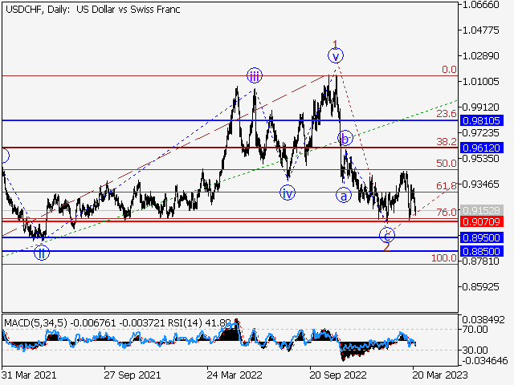The image size is (514, 385).
Task: Click the 30.00 RSI level value
Action: [x=475, y=350]
